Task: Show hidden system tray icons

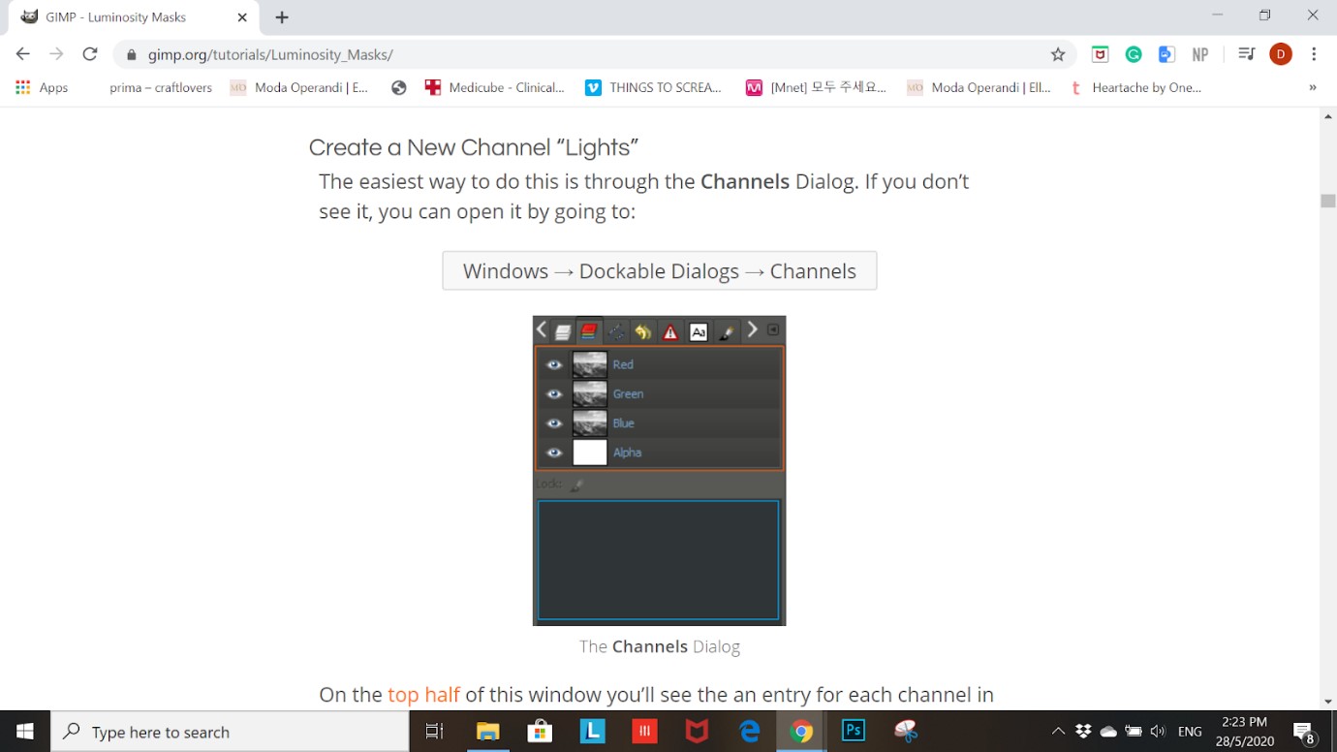Action: (x=1058, y=732)
